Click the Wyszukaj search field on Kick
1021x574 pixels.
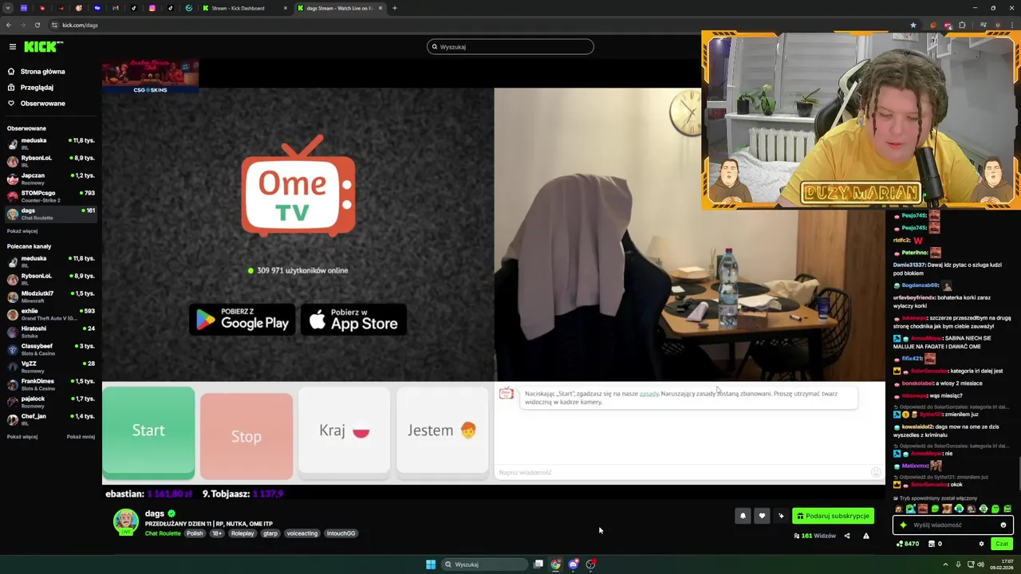[510, 47]
